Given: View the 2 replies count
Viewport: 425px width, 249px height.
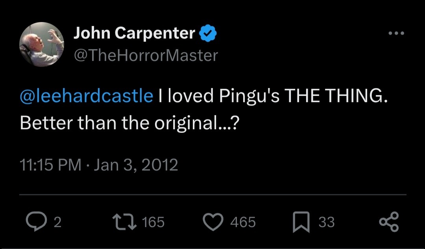Looking at the screenshot, I should (57, 222).
